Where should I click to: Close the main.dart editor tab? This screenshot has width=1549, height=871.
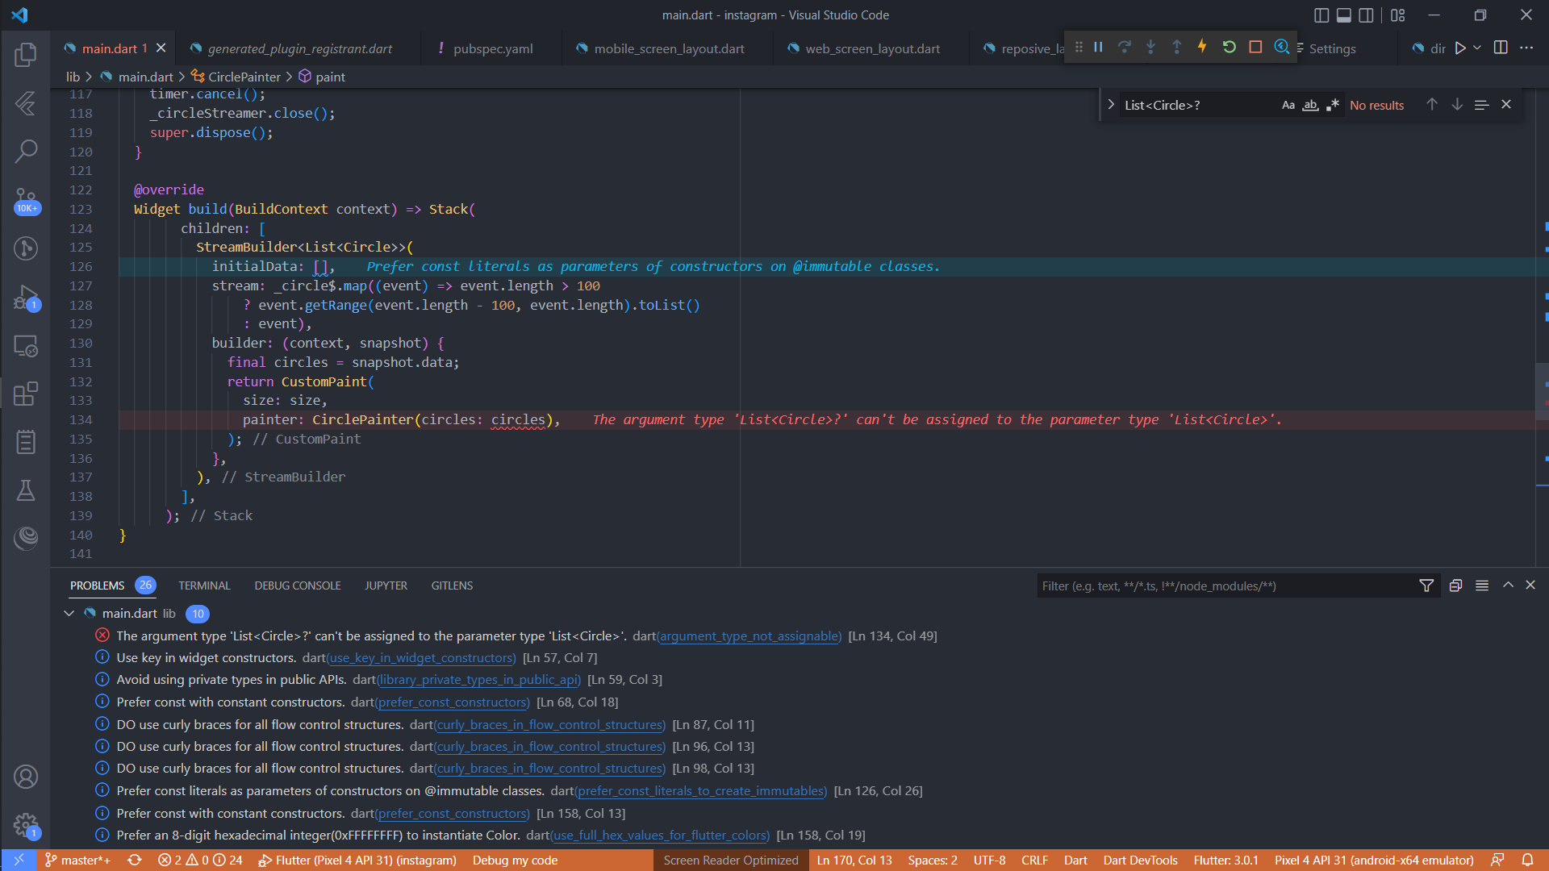161,48
